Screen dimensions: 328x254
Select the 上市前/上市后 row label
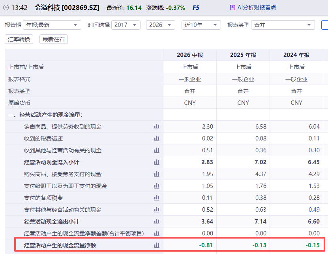(26, 67)
